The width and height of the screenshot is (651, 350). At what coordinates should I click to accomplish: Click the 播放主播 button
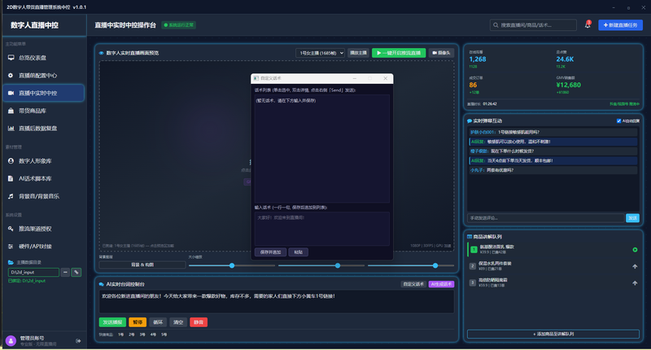[358, 53]
